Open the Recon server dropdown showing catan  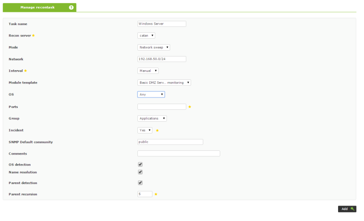tap(146, 36)
